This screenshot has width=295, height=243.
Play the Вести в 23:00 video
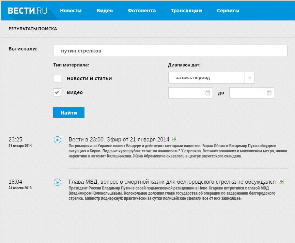point(57,140)
